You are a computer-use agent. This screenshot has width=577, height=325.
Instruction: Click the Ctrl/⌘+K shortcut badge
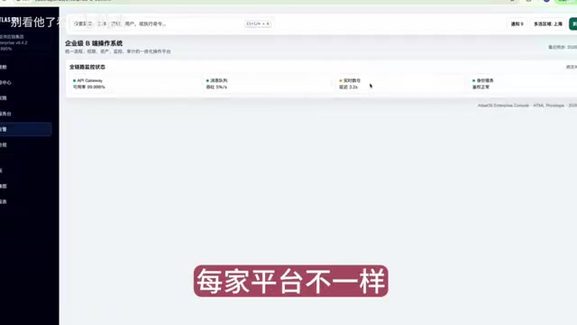click(258, 23)
